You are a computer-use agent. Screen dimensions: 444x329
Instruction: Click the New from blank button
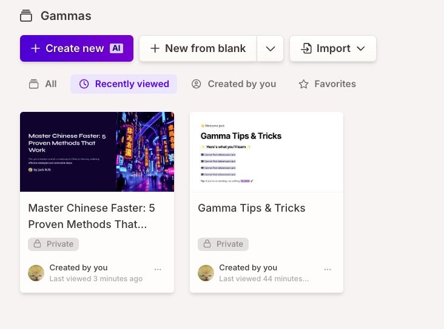(x=198, y=48)
